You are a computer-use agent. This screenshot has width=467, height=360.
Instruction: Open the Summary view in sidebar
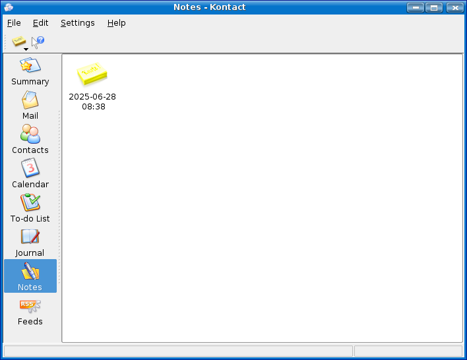30,72
